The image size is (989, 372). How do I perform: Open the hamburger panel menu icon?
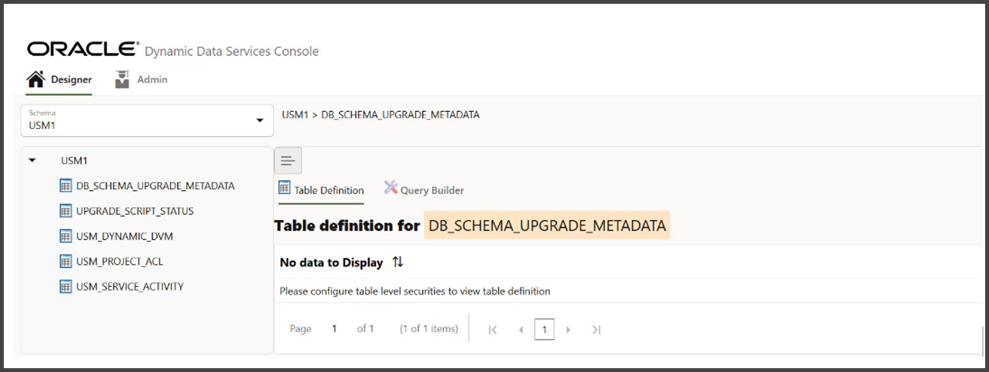288,160
